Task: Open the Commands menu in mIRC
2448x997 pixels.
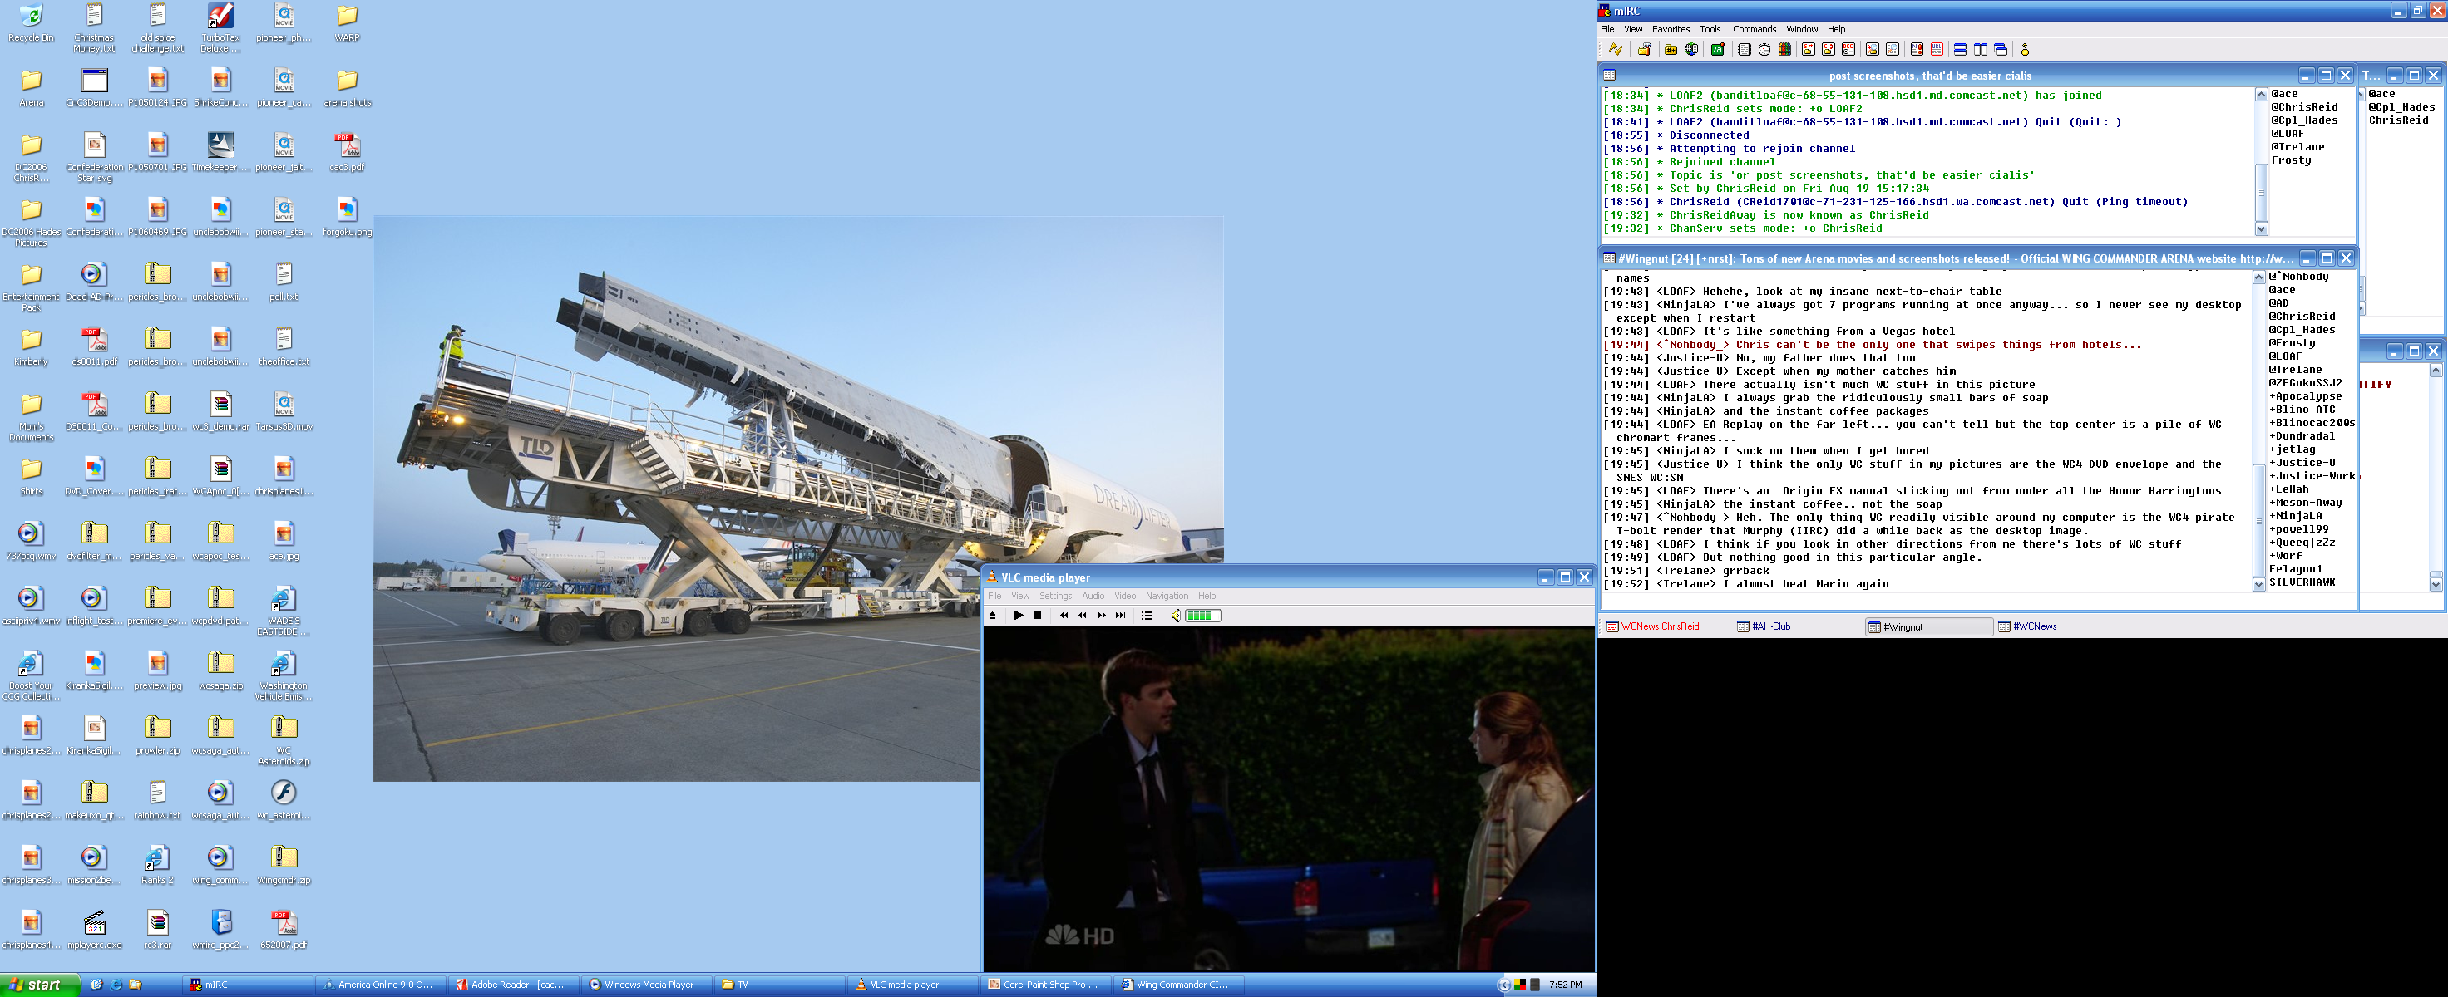Action: (x=1754, y=28)
